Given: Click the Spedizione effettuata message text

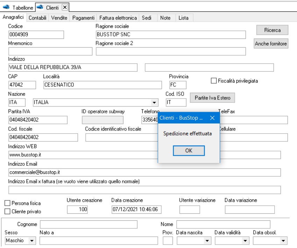Looking at the screenshot, I should (187, 134).
